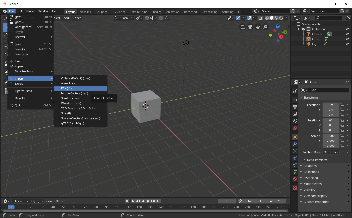Uncheck the Collection checkbox in outliner
The image size is (352, 218).
coord(304,29)
